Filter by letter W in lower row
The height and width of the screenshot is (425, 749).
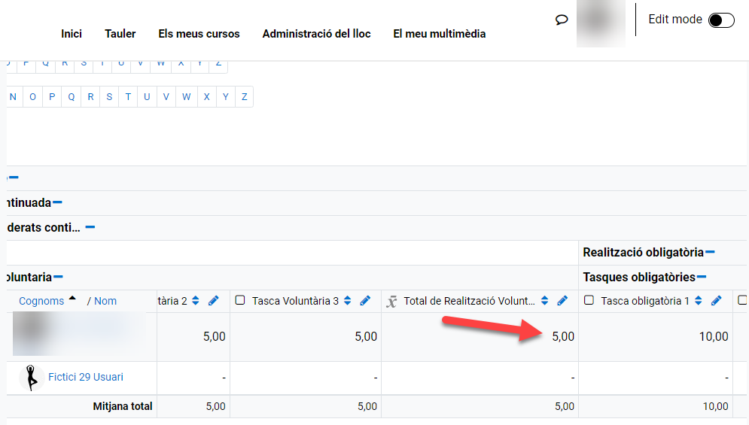point(186,97)
